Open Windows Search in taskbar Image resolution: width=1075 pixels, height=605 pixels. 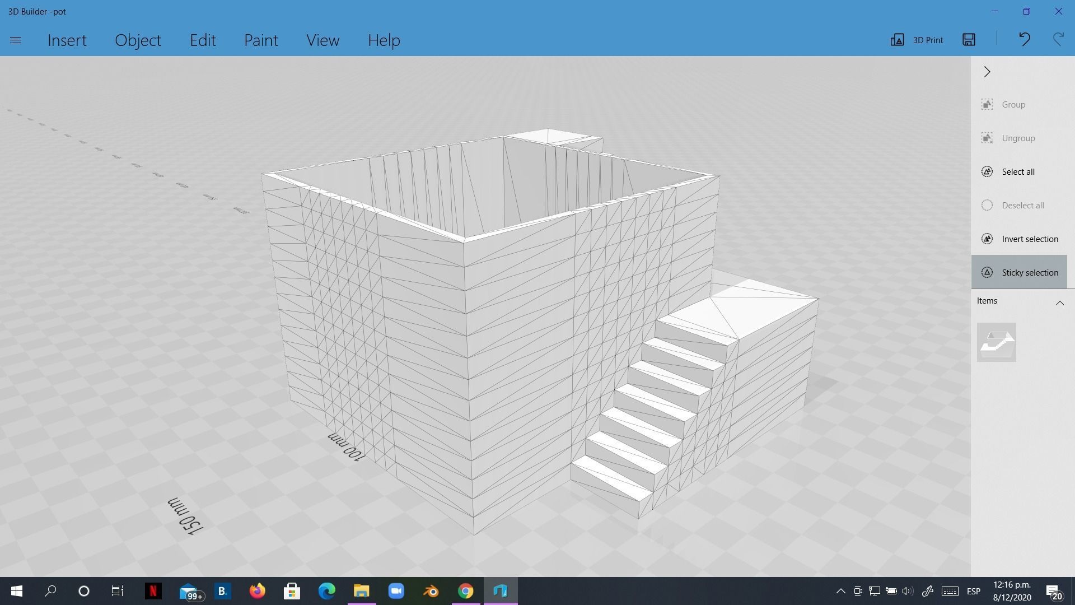(x=50, y=591)
